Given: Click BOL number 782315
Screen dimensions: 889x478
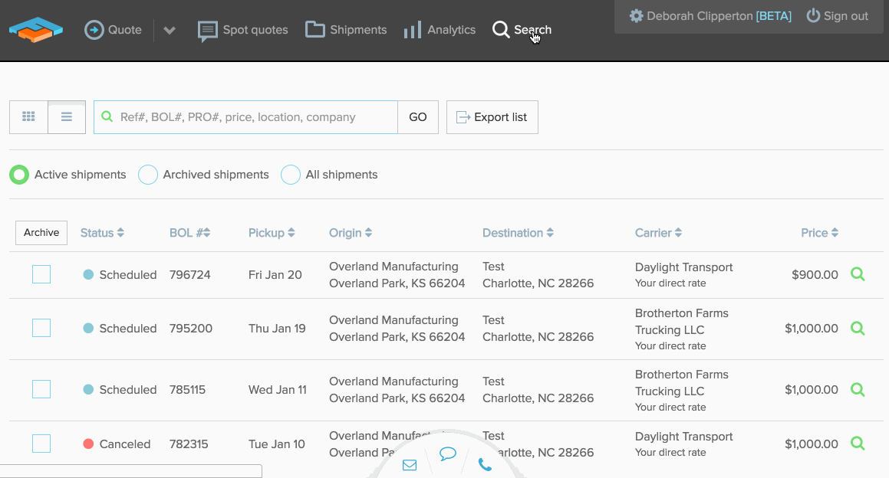Looking at the screenshot, I should [189, 444].
